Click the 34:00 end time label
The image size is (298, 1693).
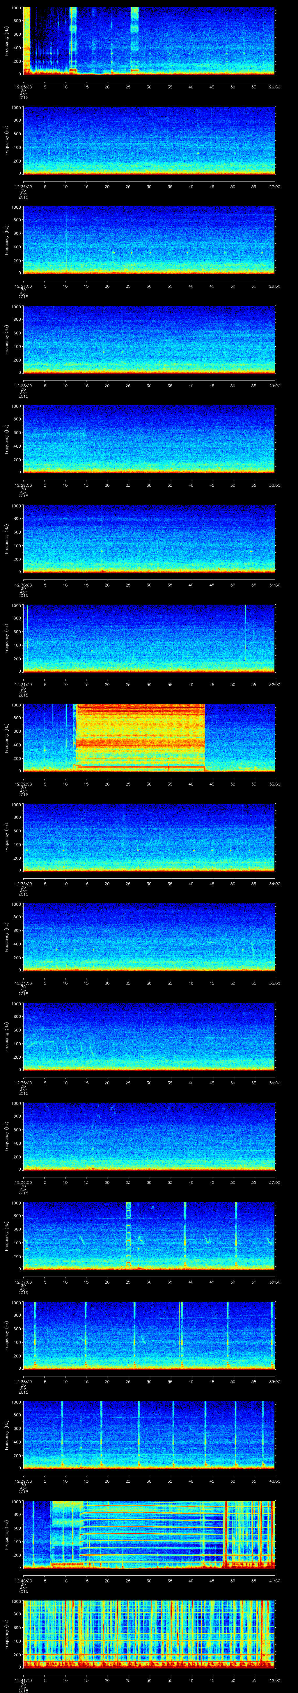tap(274, 883)
